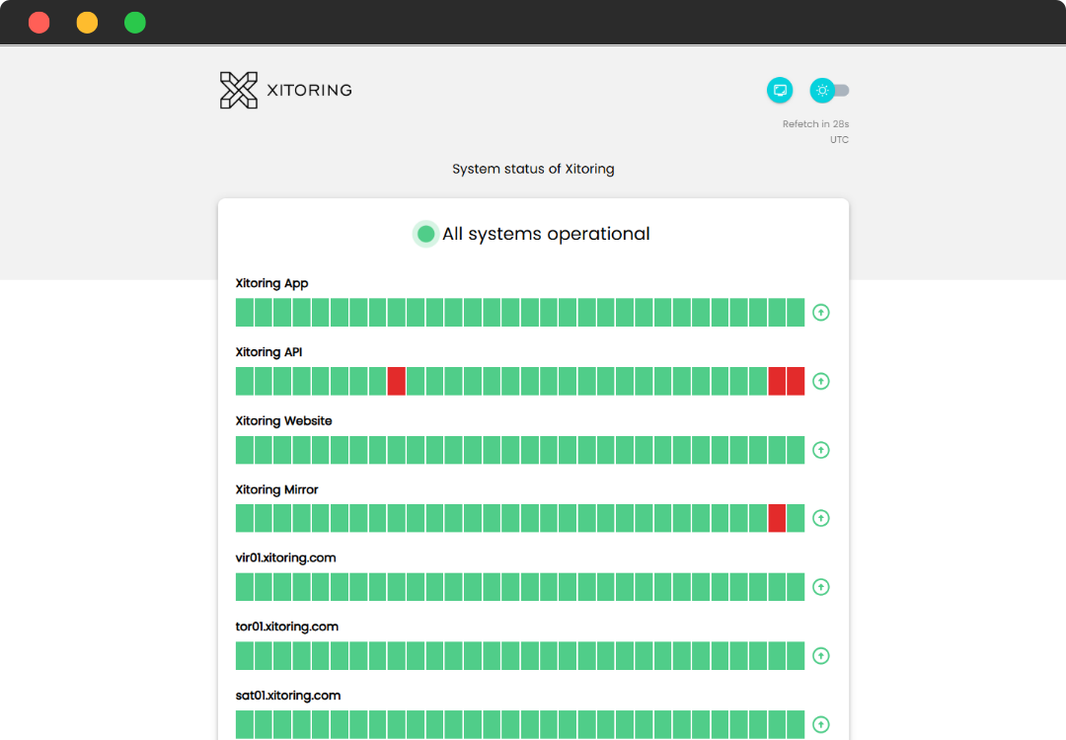The height and width of the screenshot is (740, 1066).
Task: Click the tor01.xitoring.com server label
Action: tap(286, 627)
